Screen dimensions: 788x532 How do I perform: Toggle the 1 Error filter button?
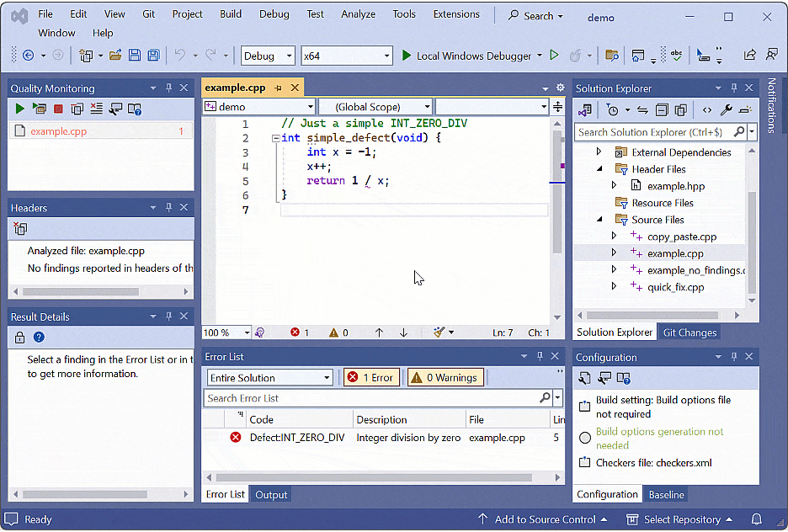click(x=370, y=378)
